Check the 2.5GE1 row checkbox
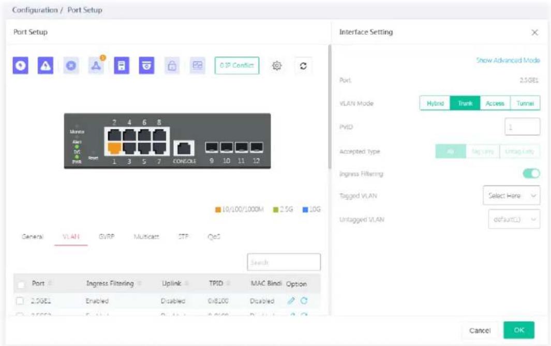The image size is (551, 346). [20, 301]
